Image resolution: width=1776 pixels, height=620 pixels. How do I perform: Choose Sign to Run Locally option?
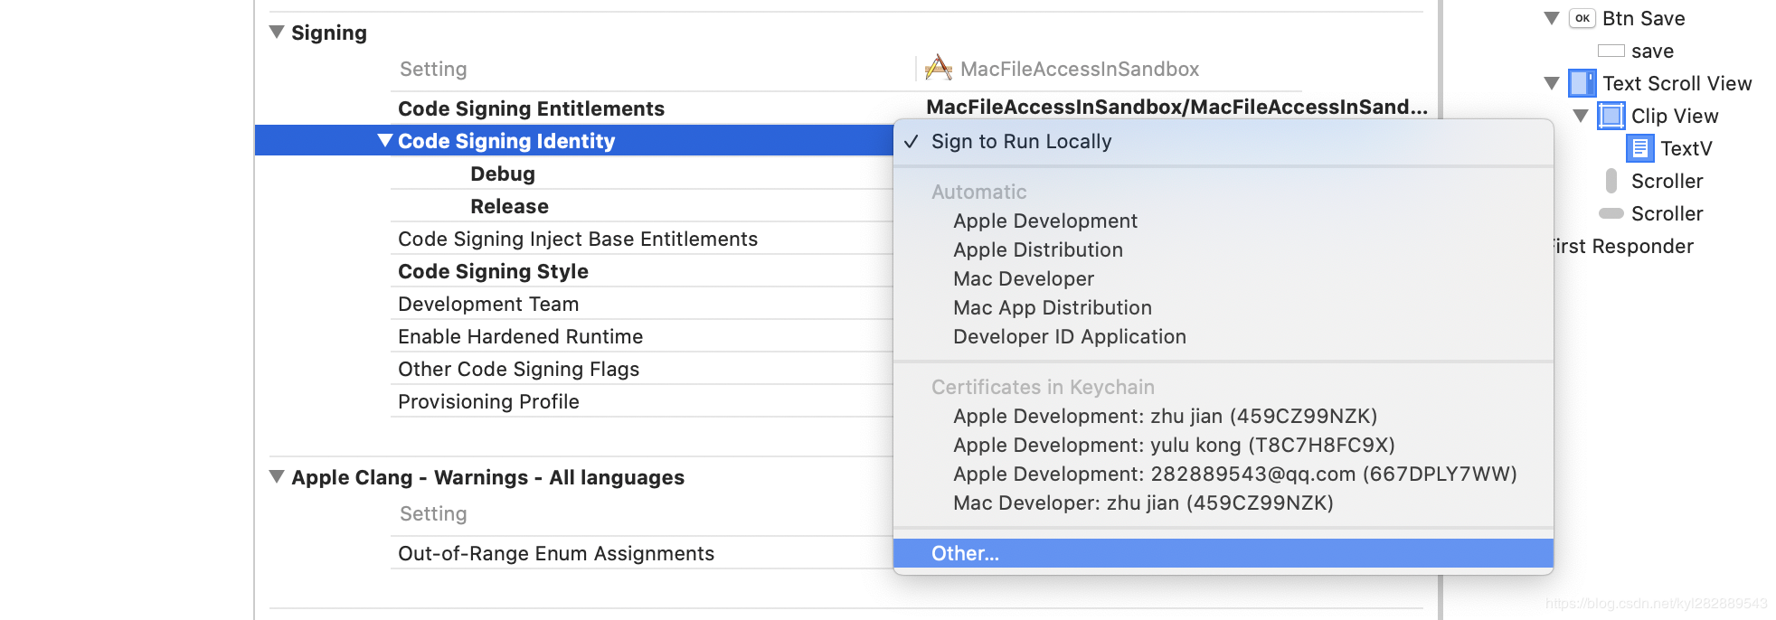point(1021,142)
